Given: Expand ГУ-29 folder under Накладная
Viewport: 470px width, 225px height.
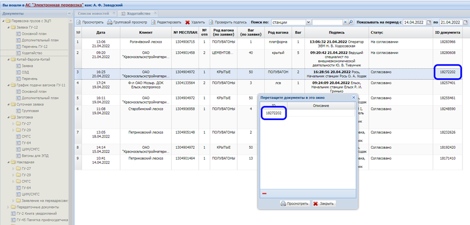Looking at the screenshot, I should [x=13, y=175].
